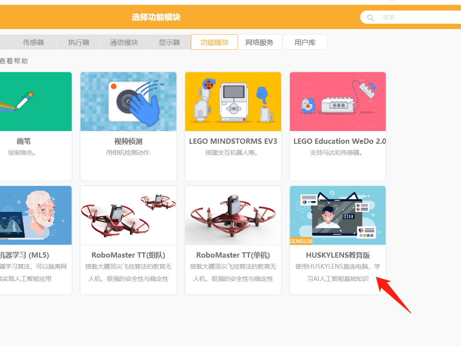461x346 pixels.
Task: Click the SEN0336 product label
Action: coord(301,241)
